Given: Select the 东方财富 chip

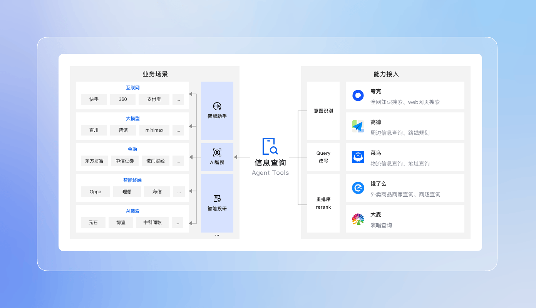Looking at the screenshot, I should click(94, 161).
